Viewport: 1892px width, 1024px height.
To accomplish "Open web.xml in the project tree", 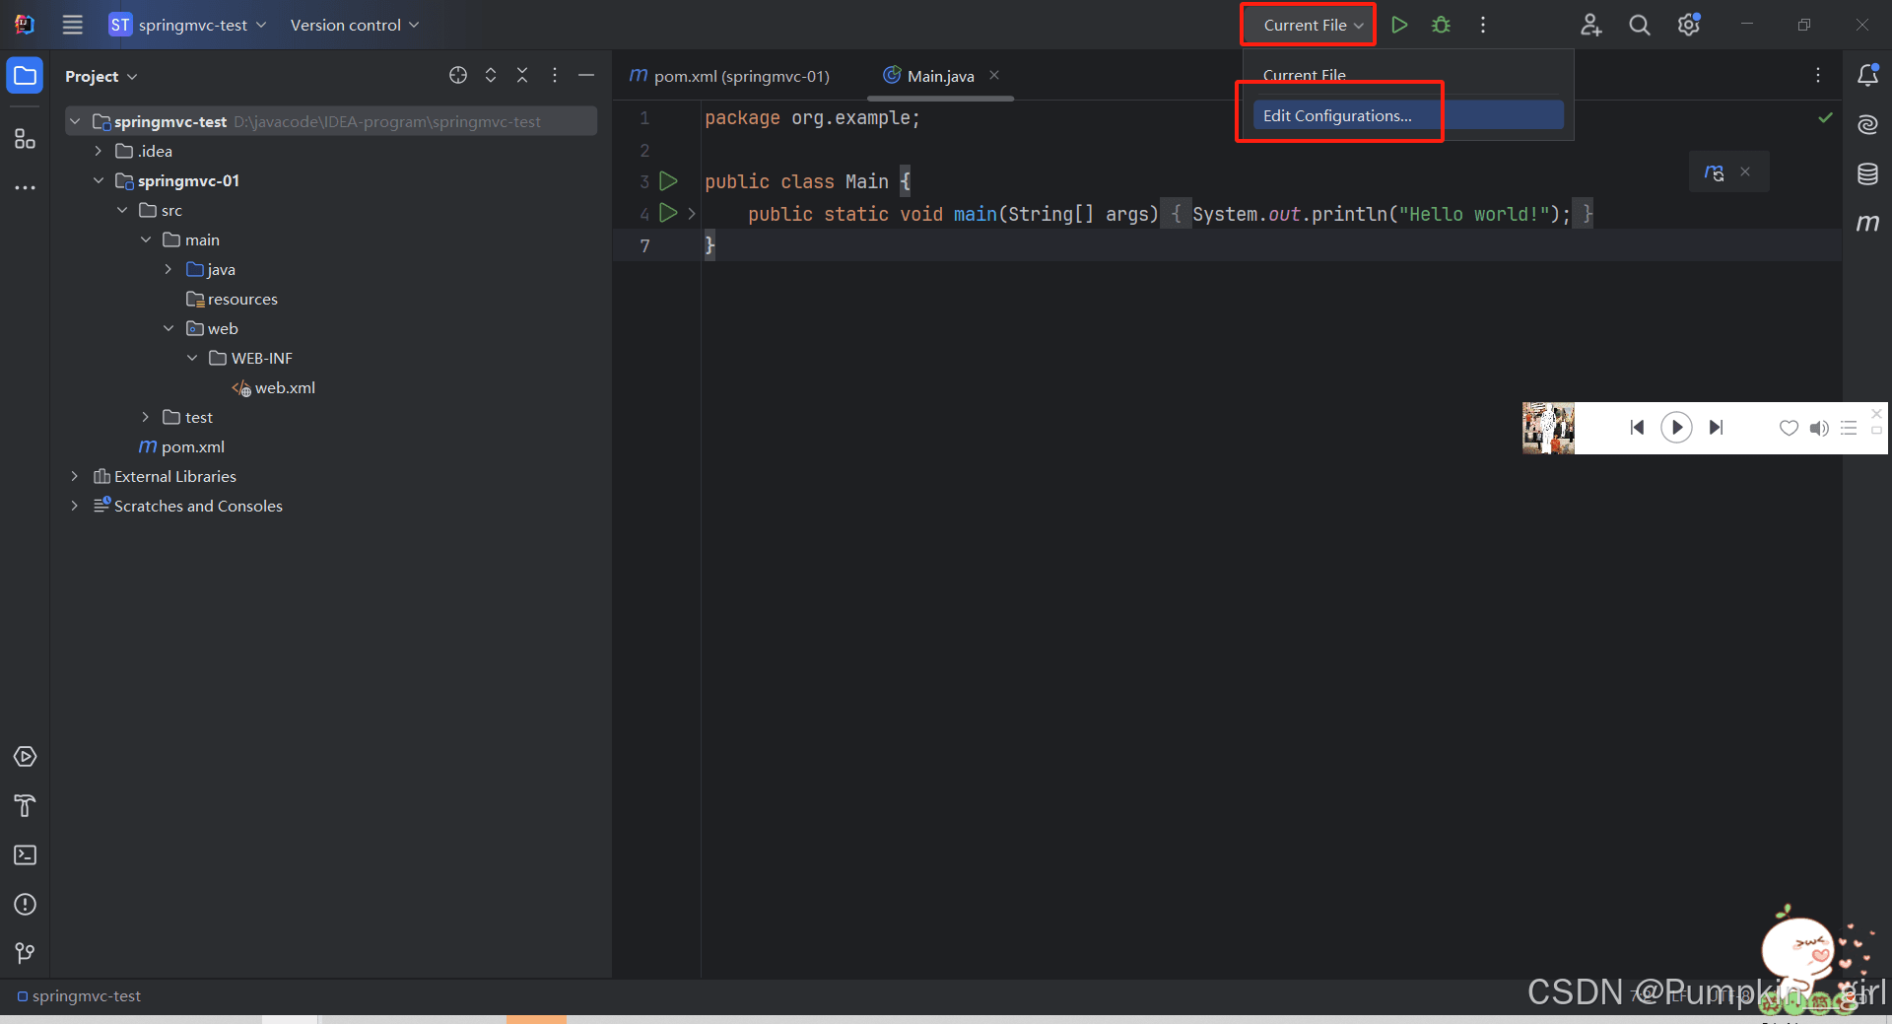I will click(284, 387).
